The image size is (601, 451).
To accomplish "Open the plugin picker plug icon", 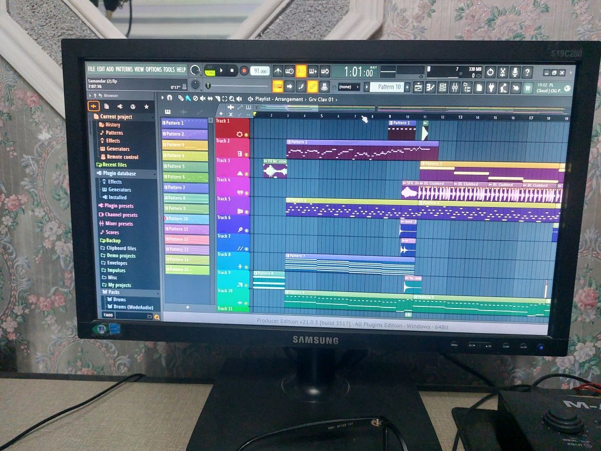I will point(491,88).
